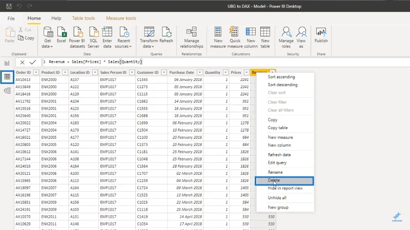Create a New measure from the ribbon

tap(218, 37)
